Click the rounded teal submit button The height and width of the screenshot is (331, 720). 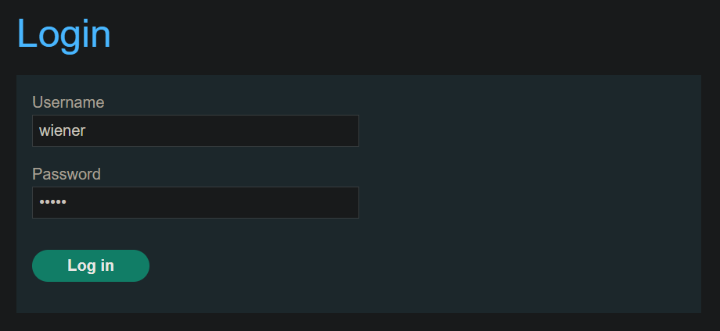click(x=91, y=265)
